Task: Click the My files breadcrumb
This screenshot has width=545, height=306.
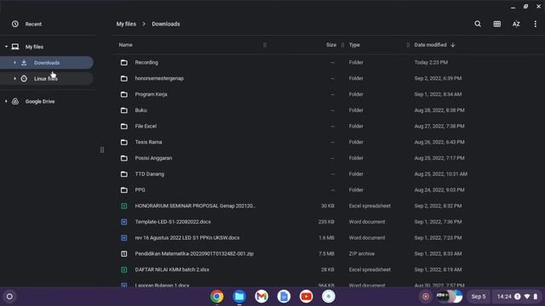Action: click(126, 24)
